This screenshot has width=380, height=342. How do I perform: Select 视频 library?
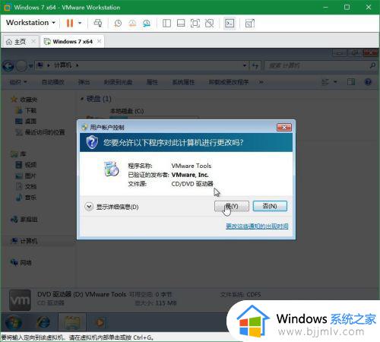(x=26, y=165)
